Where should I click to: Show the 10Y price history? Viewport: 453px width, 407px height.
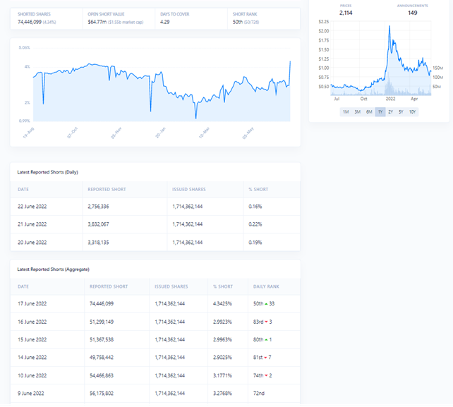412,112
